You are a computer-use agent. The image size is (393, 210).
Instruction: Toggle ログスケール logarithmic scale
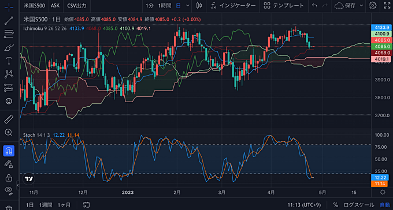tap(359, 205)
